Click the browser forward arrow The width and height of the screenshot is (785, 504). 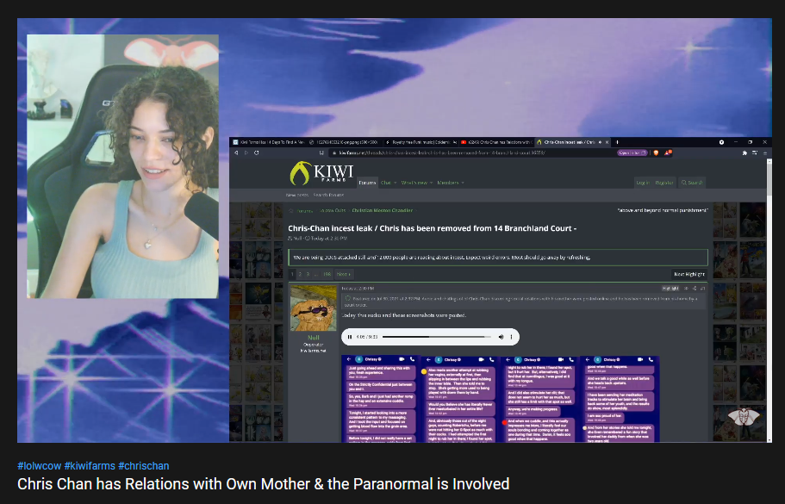click(x=246, y=152)
